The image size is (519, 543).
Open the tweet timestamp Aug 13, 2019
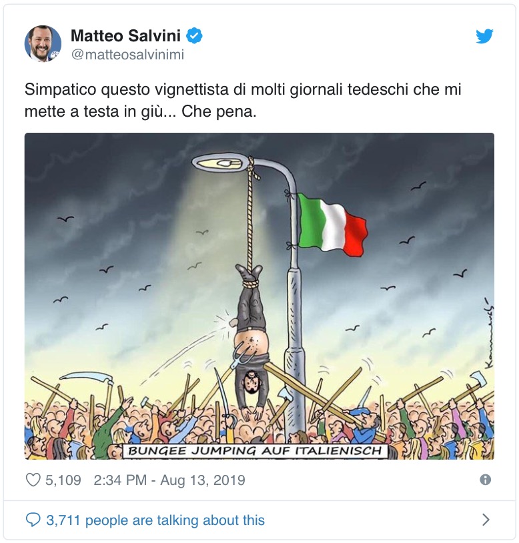coord(169,480)
